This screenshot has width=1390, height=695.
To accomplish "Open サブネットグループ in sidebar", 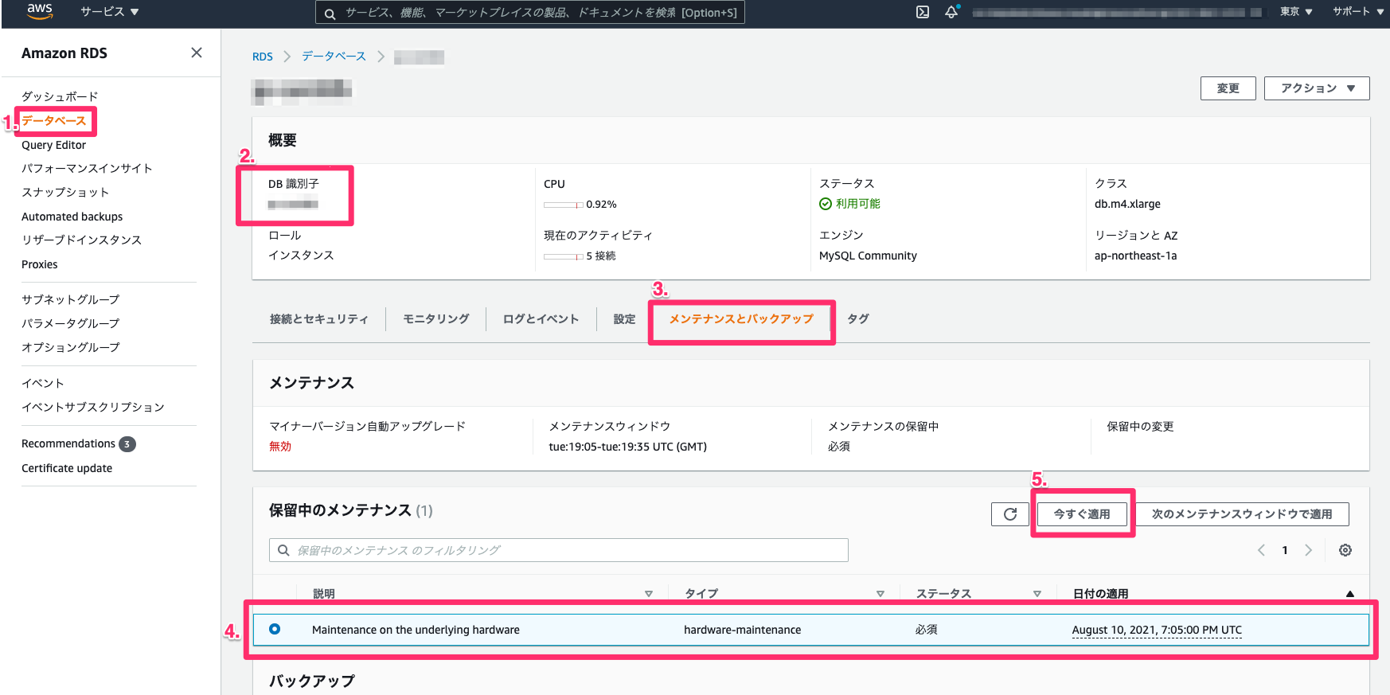I will 71,299.
